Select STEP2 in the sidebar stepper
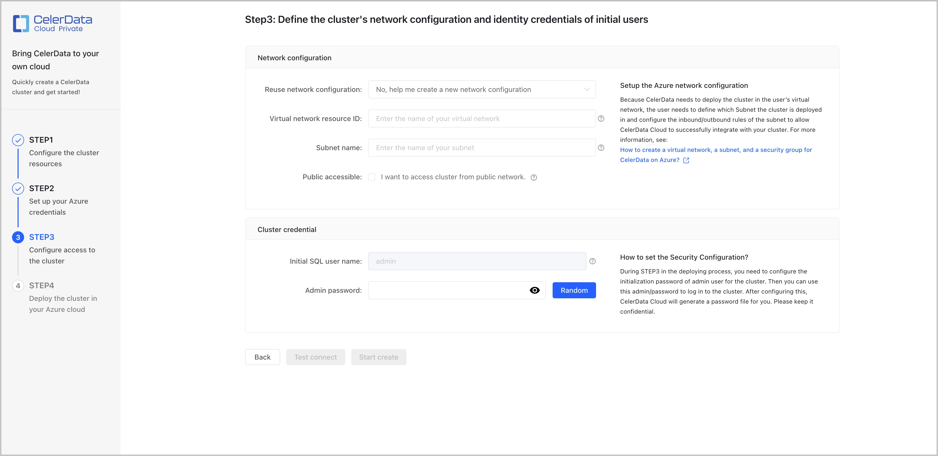938x456 pixels. pyautogui.click(x=41, y=188)
